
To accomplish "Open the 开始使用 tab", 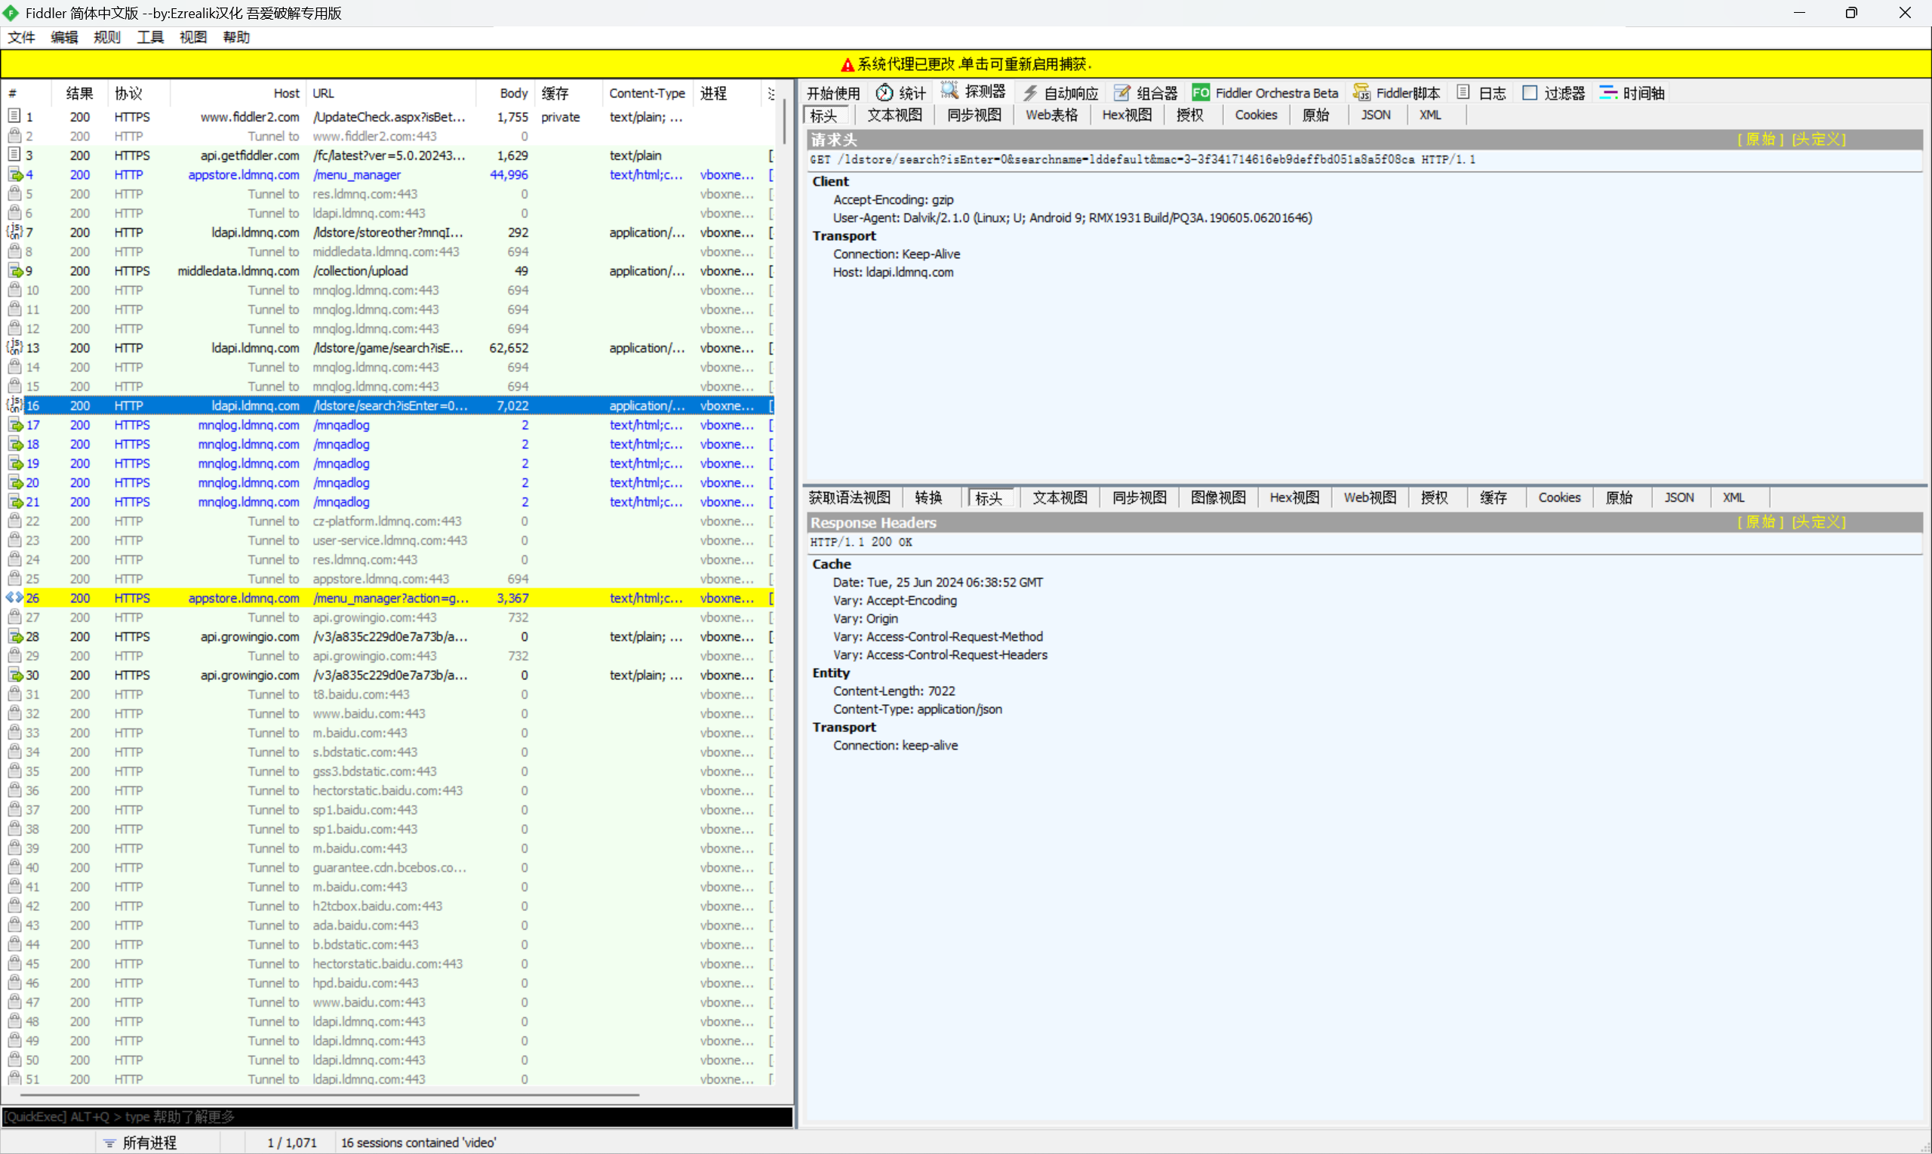I will 832,94.
